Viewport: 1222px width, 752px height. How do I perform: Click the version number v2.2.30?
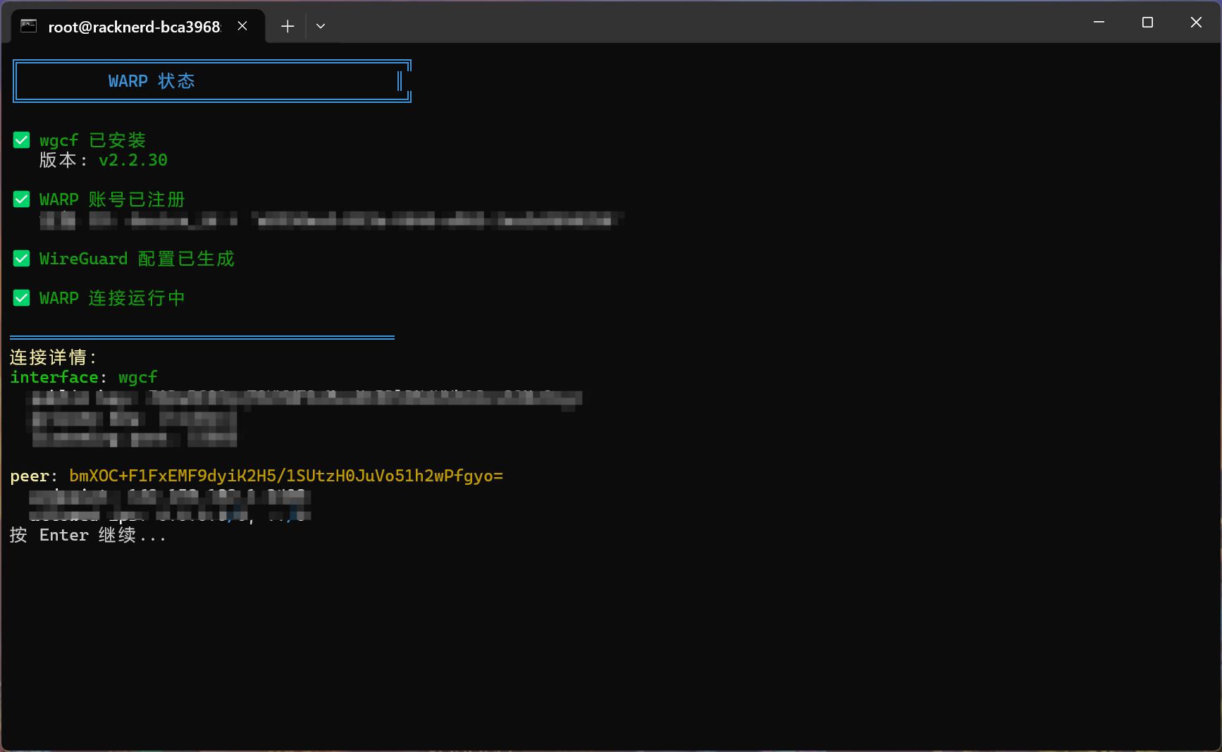(133, 160)
